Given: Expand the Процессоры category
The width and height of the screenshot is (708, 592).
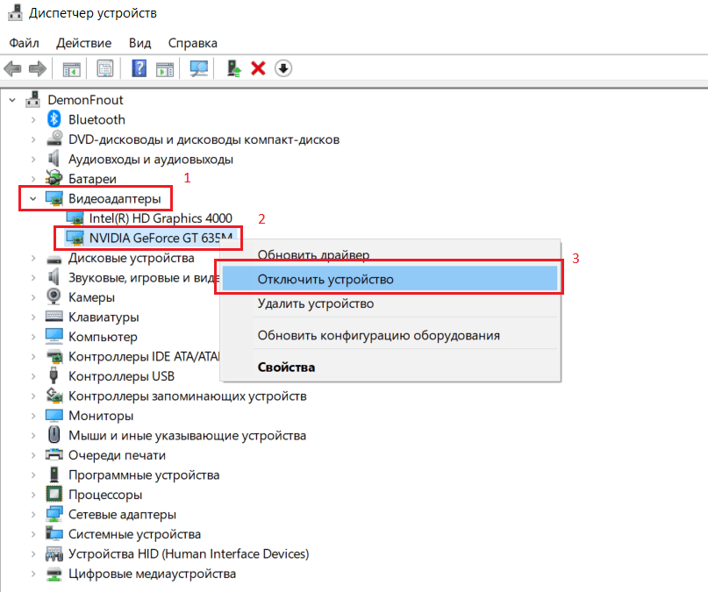Looking at the screenshot, I should (x=33, y=495).
